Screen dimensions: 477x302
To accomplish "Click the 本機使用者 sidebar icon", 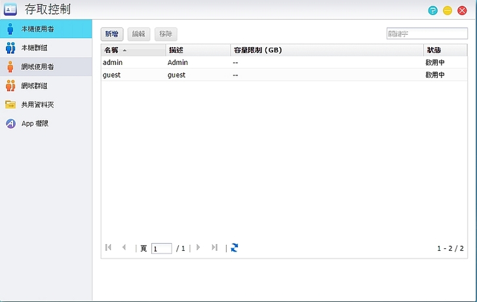I will (10, 29).
